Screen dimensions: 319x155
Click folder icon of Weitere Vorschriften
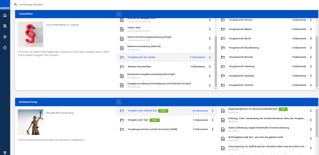click(x=122, y=67)
